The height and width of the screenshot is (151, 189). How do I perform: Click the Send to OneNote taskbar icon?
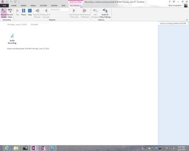coord(43,148)
